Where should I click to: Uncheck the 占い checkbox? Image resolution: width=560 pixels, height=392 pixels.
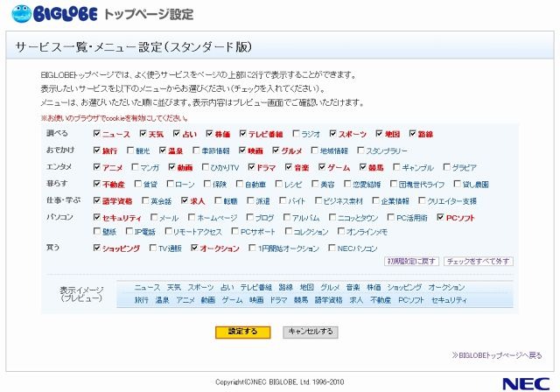[x=177, y=133]
